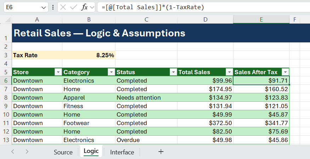Select the $123.83 sales after tax cell
The width and height of the screenshot is (310, 159).
tap(261, 98)
